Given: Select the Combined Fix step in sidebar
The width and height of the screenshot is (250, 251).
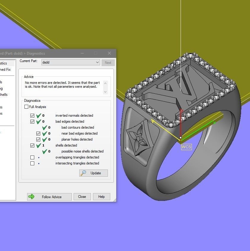Looking at the screenshot, I should (5, 70).
